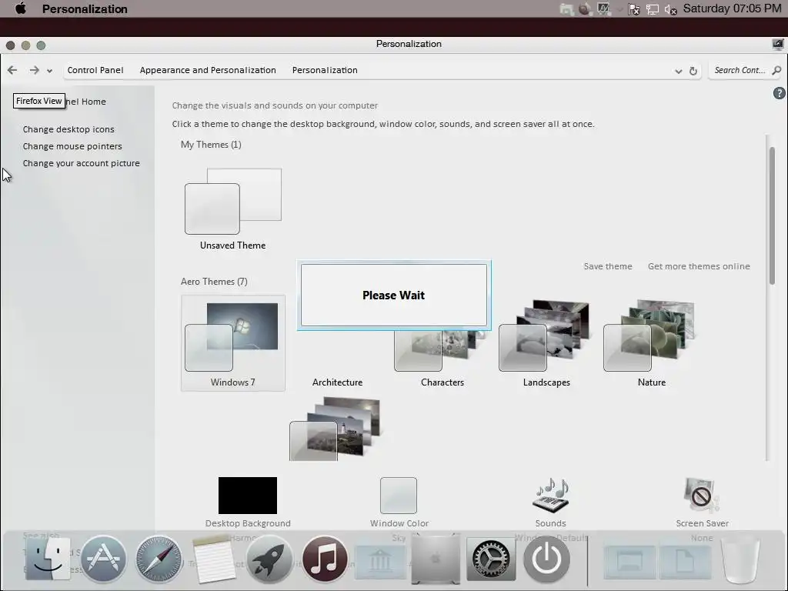Open the Window Color swatch
Screen dimensions: 788x591
(x=399, y=496)
